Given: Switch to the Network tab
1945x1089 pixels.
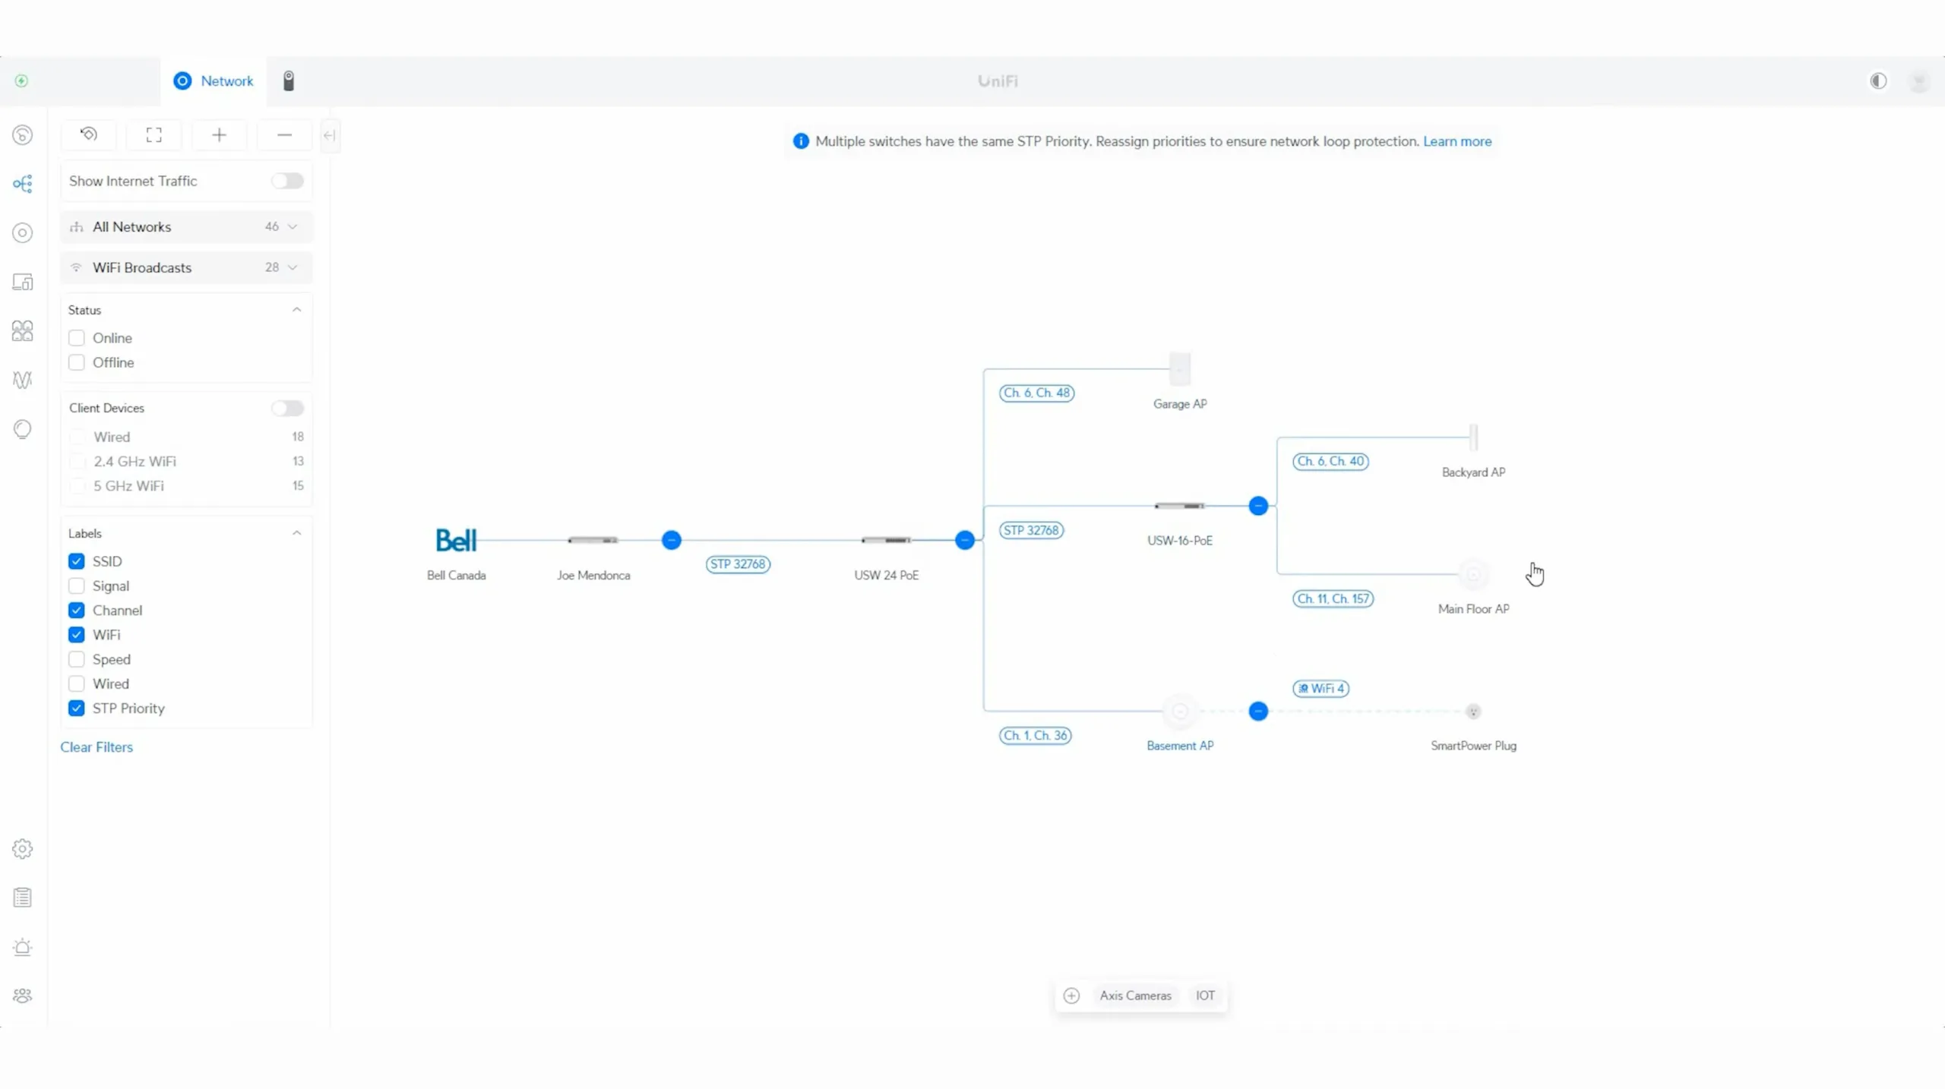Looking at the screenshot, I should tap(213, 80).
